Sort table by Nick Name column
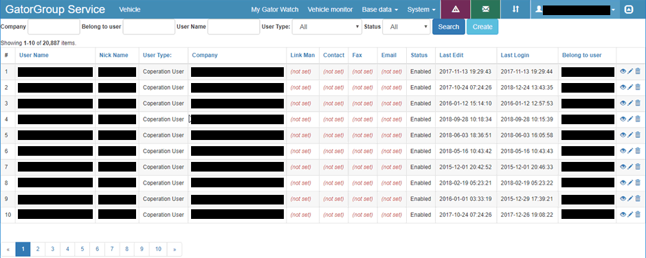Screen dimensions: 646x258 click(113, 55)
